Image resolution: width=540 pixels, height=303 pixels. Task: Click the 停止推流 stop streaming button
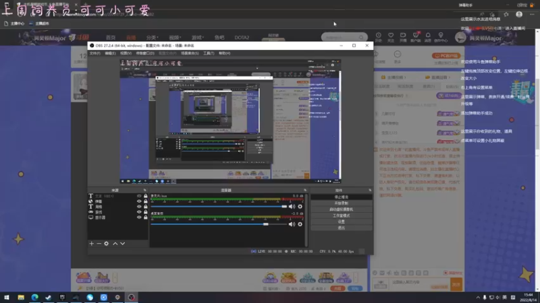(x=342, y=197)
